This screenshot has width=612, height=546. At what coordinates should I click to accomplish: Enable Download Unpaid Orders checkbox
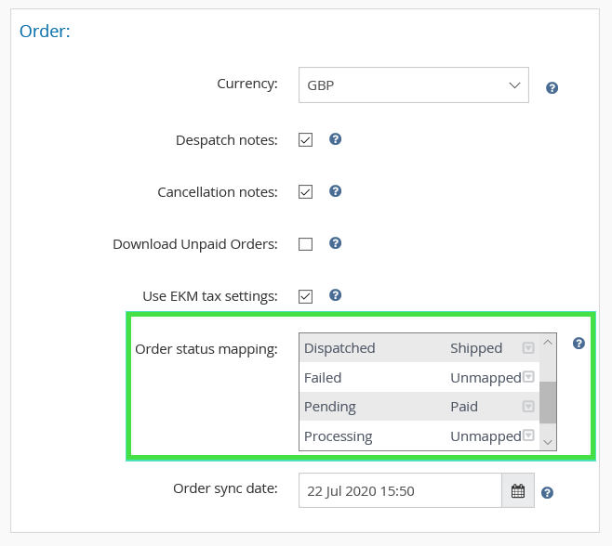[x=305, y=244]
